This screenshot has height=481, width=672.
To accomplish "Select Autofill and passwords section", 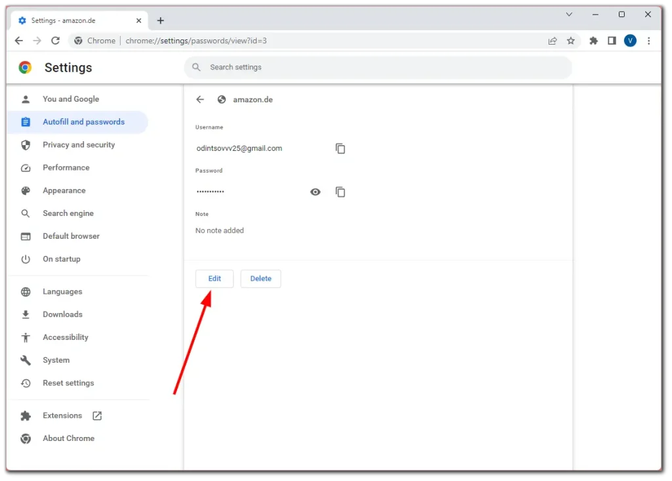I will (78, 122).
